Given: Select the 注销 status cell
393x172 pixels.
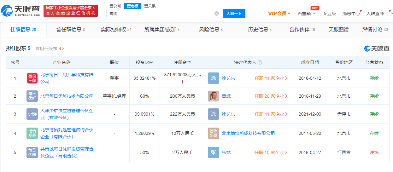Looking at the screenshot, I should pos(374,152).
